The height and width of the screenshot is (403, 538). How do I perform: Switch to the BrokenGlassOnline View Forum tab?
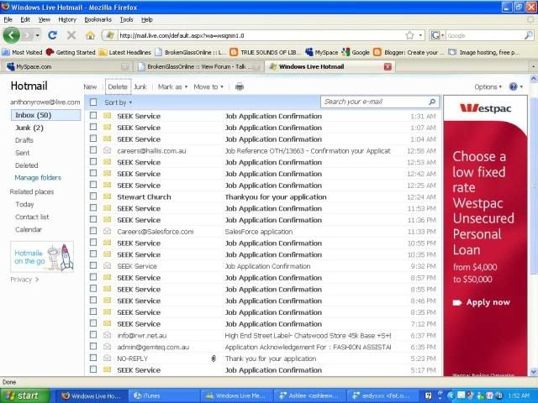coord(198,66)
